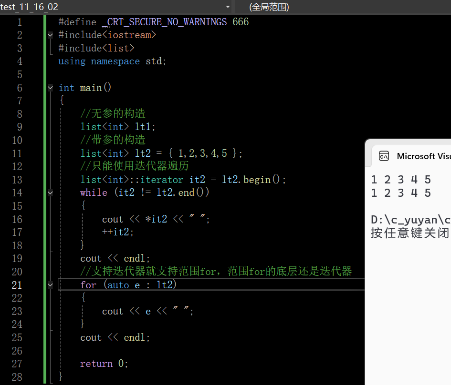Open the (全局范围) scope selector
This screenshot has width=451, height=385.
[x=343, y=7]
